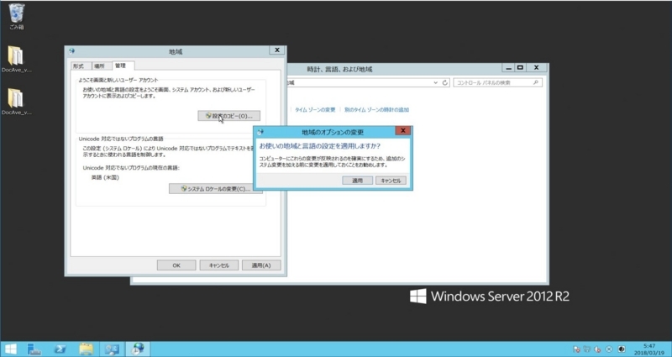This screenshot has height=357, width=672.
Task: Click the flag notification tray icon
Action: (x=576, y=349)
